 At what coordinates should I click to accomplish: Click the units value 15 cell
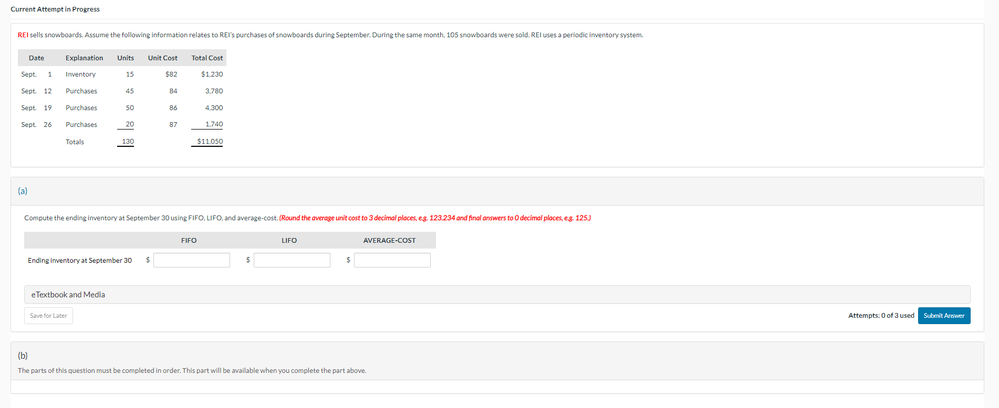coord(130,74)
